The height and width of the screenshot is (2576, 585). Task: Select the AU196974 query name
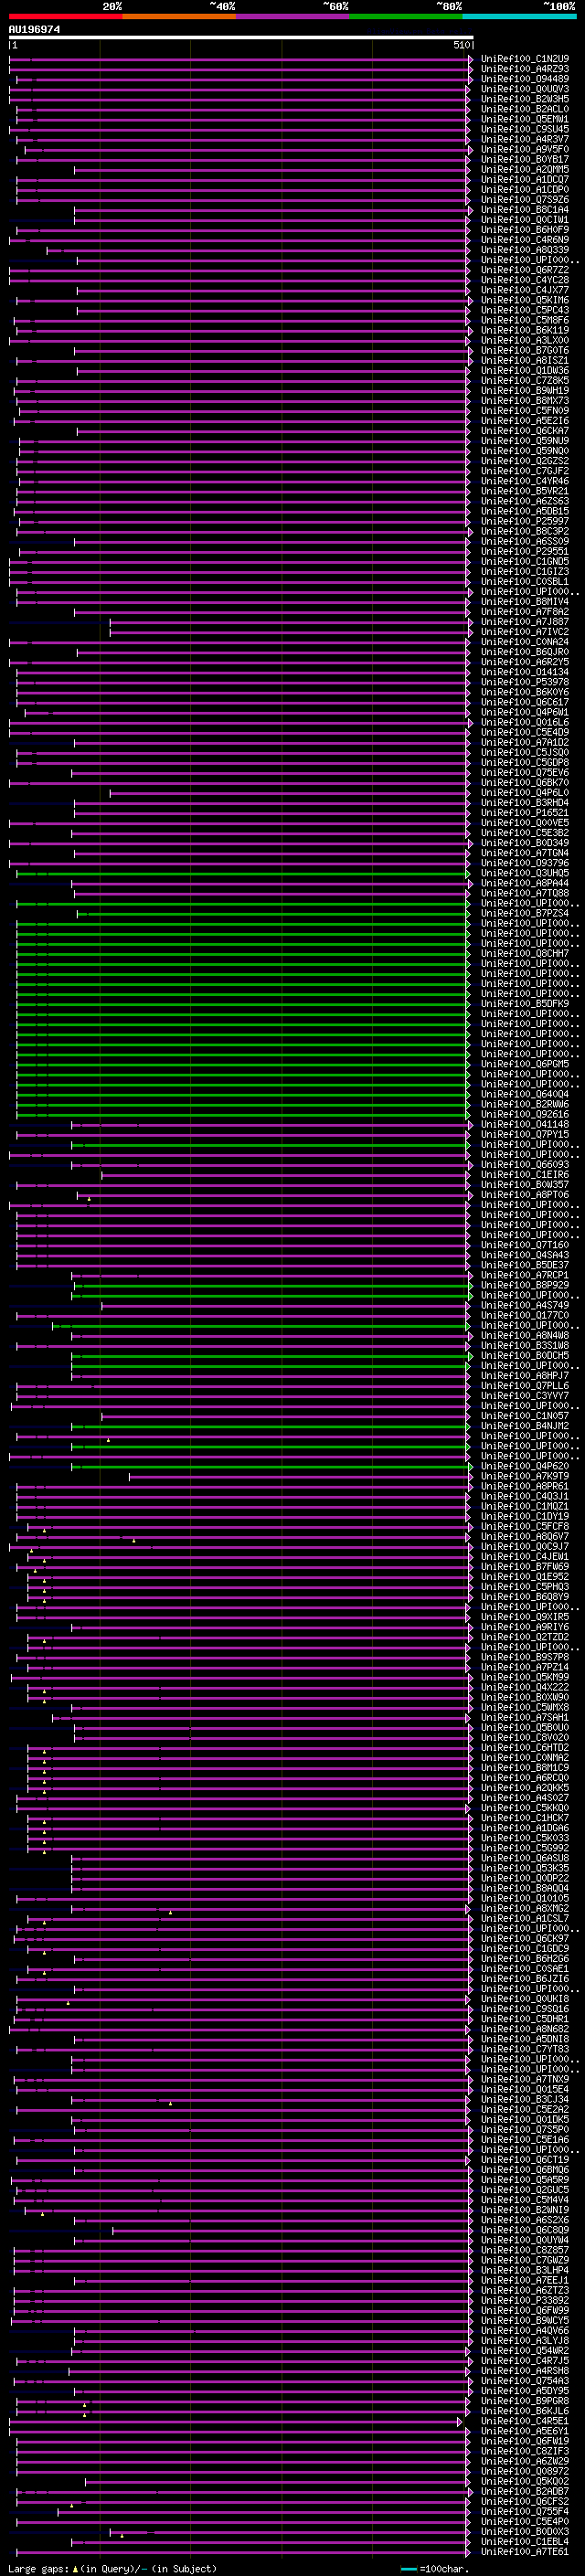34,30
